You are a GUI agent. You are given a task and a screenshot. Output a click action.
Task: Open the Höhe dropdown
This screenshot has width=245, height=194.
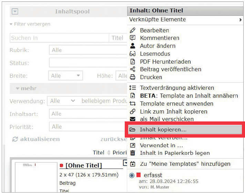pos(121,76)
